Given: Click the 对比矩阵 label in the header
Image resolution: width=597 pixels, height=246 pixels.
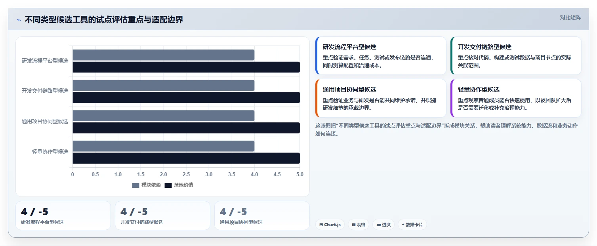Looking at the screenshot, I should click(x=570, y=17).
